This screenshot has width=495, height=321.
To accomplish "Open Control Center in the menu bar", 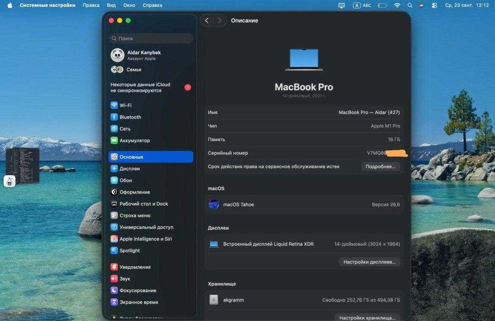I will click(435, 5).
